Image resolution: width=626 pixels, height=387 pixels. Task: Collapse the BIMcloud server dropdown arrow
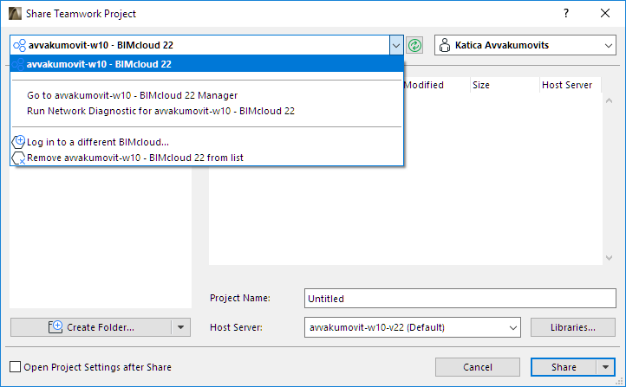click(x=396, y=45)
